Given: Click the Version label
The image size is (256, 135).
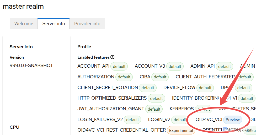Looking at the screenshot, I should pos(17,57).
